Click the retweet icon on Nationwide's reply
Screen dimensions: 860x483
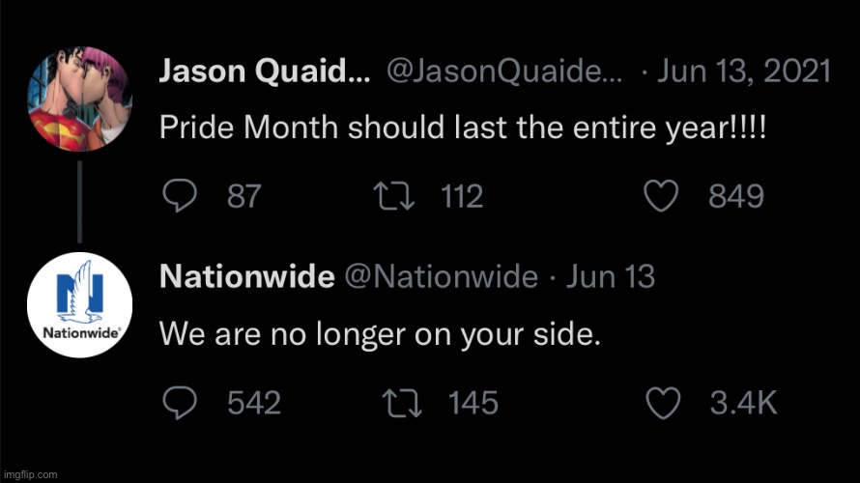coord(402,402)
